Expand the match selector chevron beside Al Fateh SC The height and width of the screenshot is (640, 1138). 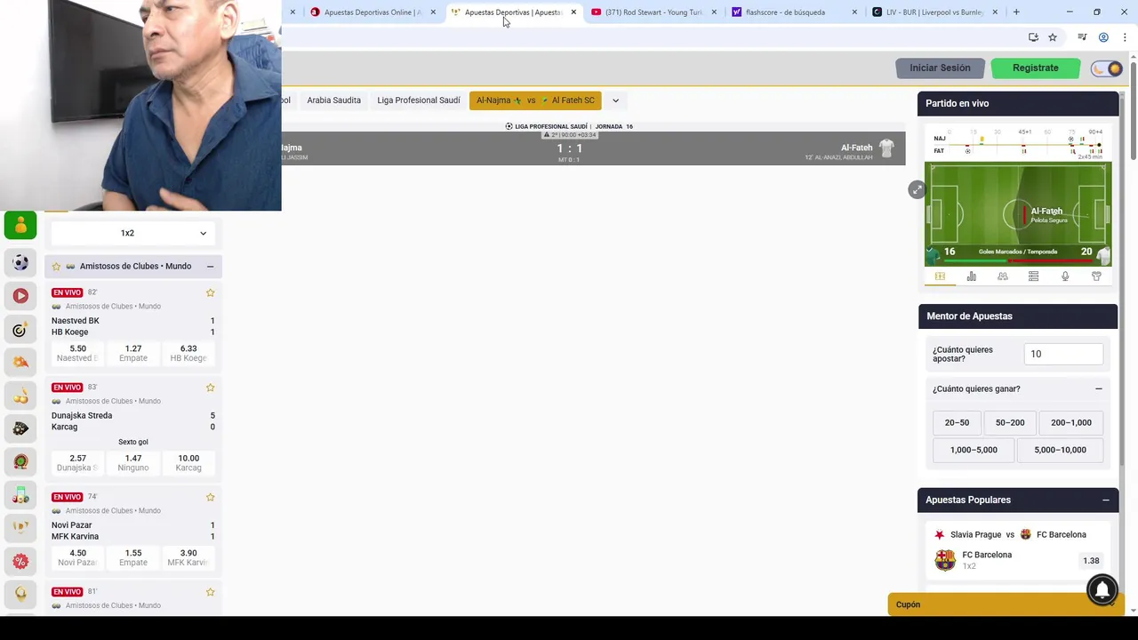coord(615,100)
